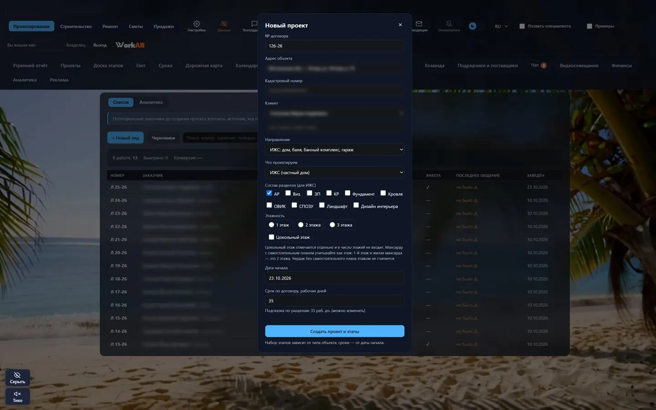Enable the Виз. section checkbox

tap(288, 193)
